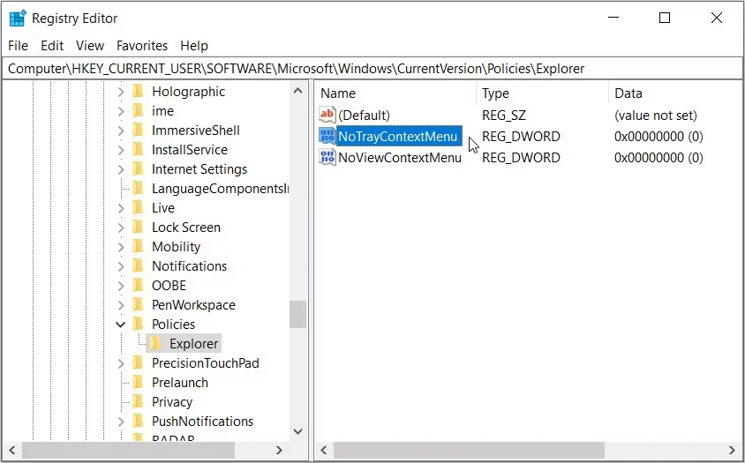Click the registry path address bar
The image size is (745, 463).
coord(372,68)
